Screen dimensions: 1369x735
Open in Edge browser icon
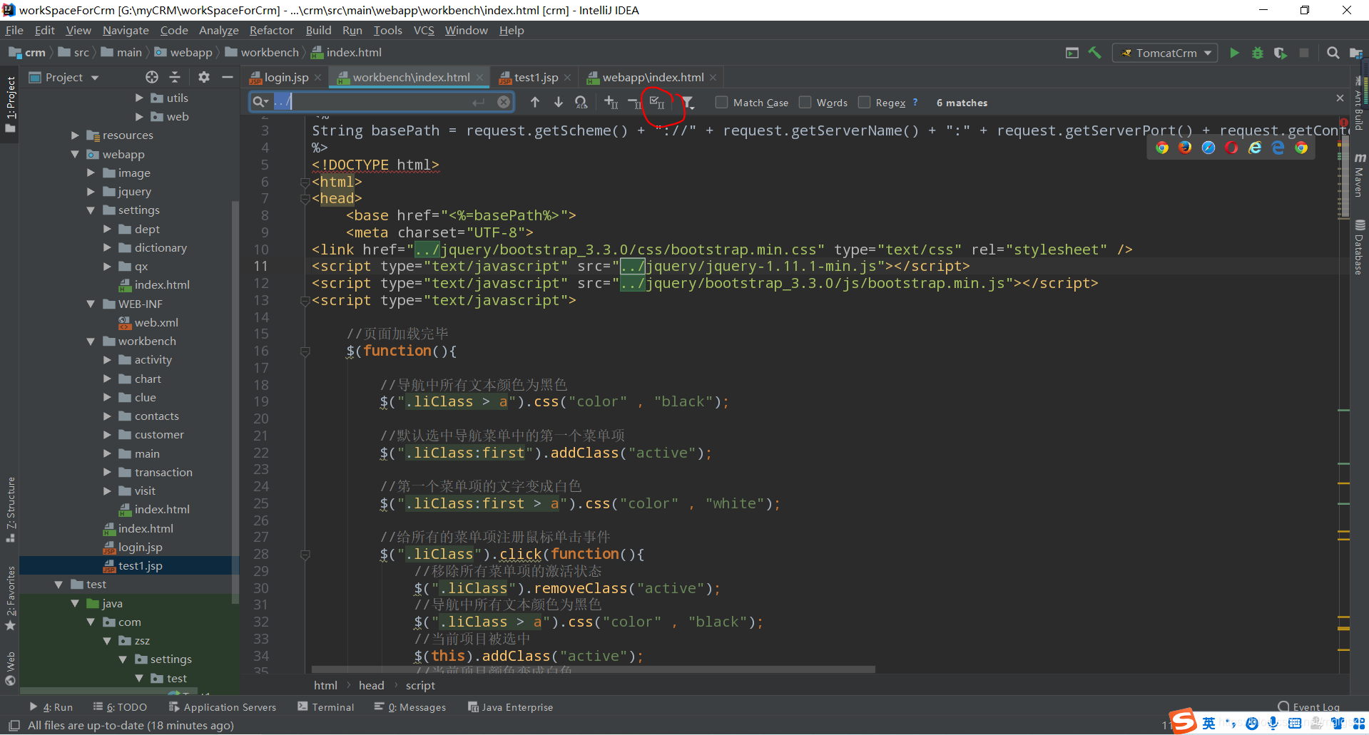click(x=1278, y=148)
